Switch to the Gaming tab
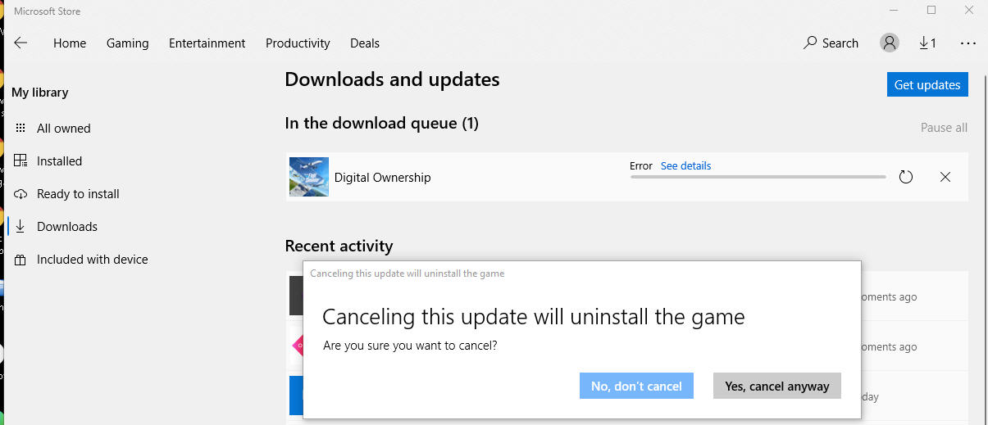The image size is (988, 425). 128,43
